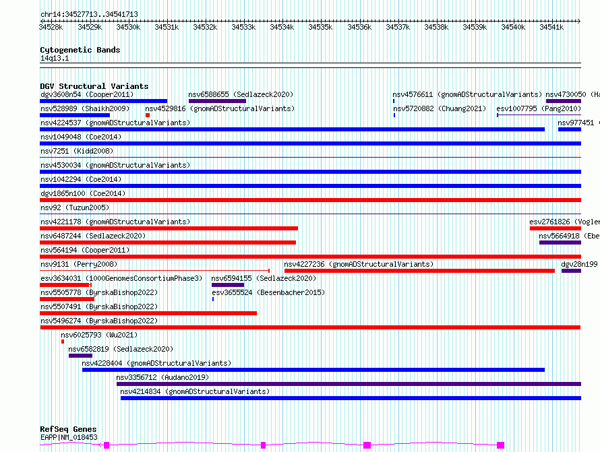The width and height of the screenshot is (600, 452).
Task: Select nsv528989 (Shaikh2009) label
Action: tap(85, 108)
